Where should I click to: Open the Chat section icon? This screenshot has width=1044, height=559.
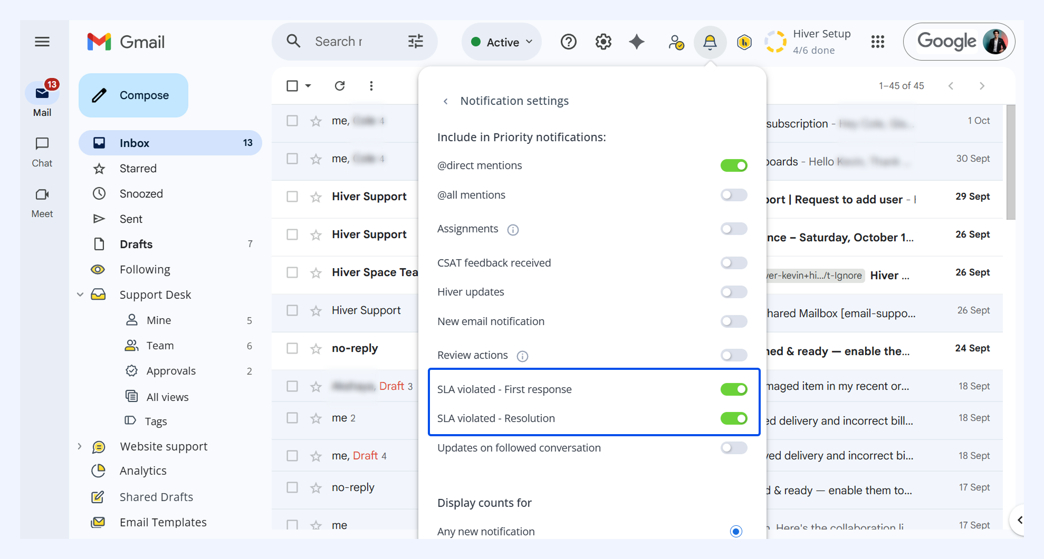pyautogui.click(x=42, y=143)
